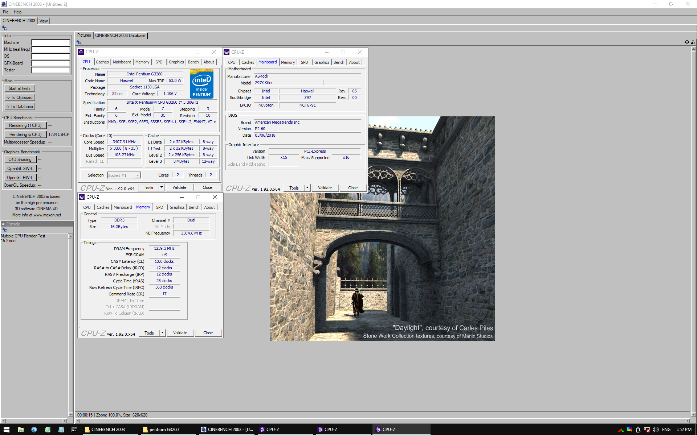Click the OS input field
Screen dimensions: 697x435
tap(50, 56)
